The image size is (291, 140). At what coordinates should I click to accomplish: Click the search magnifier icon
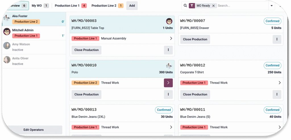click(x=185, y=6)
